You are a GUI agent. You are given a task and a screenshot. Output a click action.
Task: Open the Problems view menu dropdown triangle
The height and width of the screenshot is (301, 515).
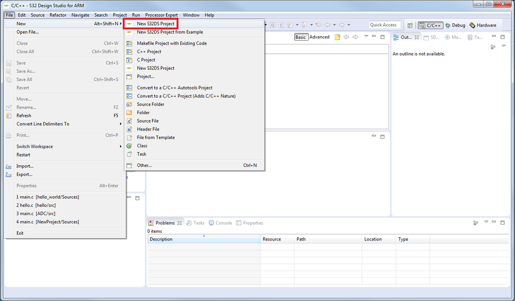tap(486, 222)
